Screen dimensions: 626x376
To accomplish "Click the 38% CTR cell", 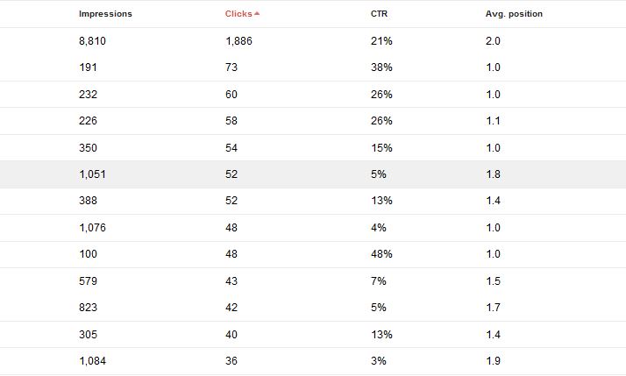I will point(381,67).
